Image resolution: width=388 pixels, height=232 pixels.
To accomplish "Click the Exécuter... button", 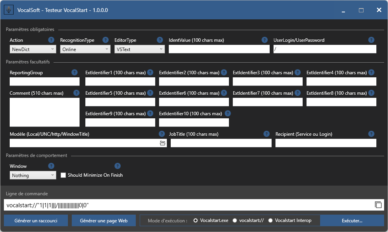I will (352, 221).
